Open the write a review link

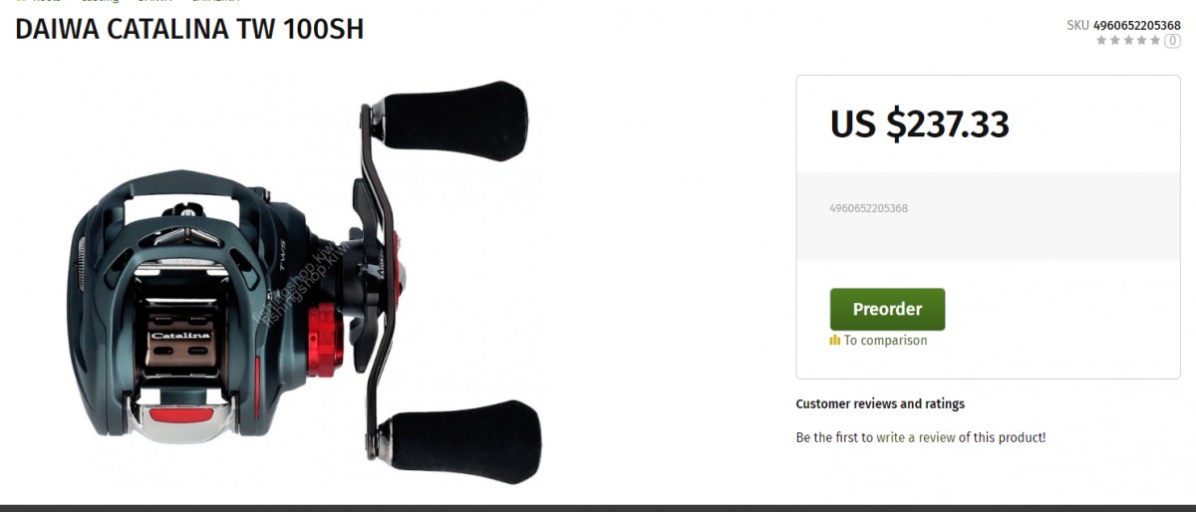pyautogui.click(x=916, y=437)
